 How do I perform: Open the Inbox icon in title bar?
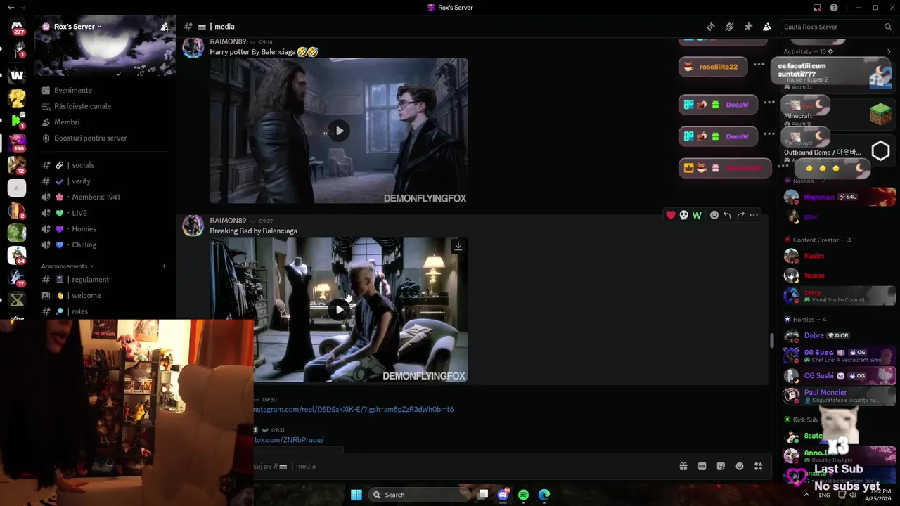(x=817, y=8)
